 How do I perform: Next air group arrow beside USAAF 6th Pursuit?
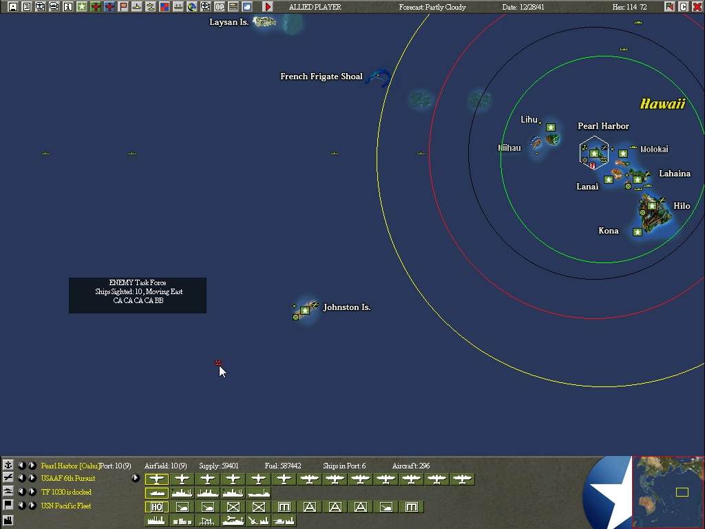coord(32,478)
